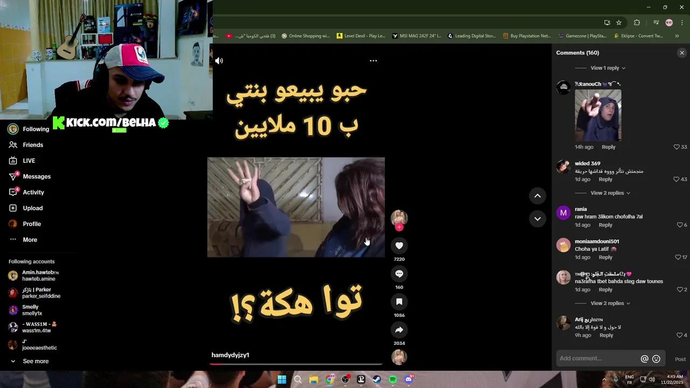Open the creator avatar beside the video
Viewport: 690px width, 388px height.
(x=399, y=217)
